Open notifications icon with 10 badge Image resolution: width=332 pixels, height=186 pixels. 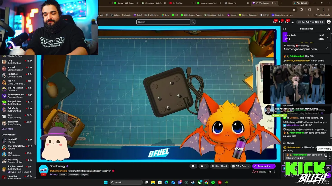click(x=286, y=22)
